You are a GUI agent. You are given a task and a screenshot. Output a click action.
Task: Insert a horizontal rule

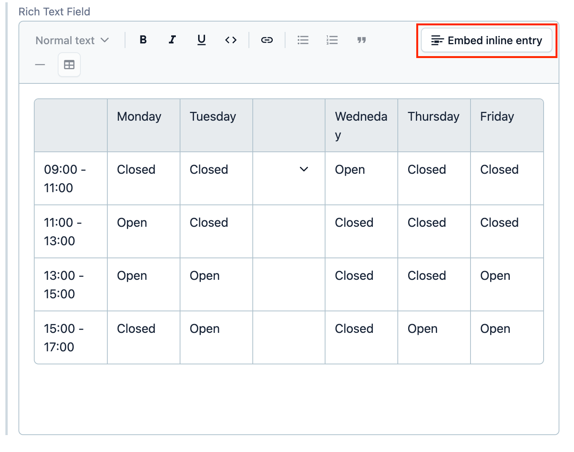point(40,64)
